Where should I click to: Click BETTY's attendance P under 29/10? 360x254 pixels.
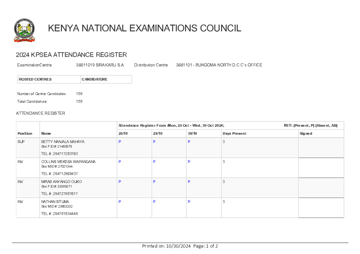154,142
